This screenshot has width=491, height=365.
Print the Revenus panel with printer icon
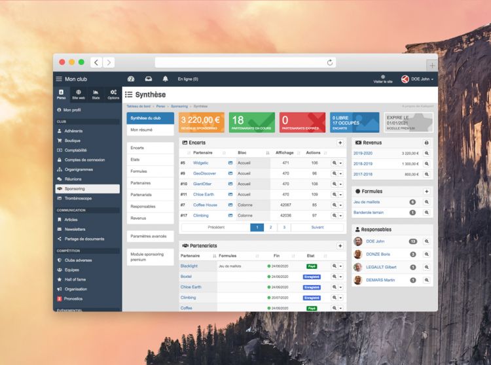(426, 143)
